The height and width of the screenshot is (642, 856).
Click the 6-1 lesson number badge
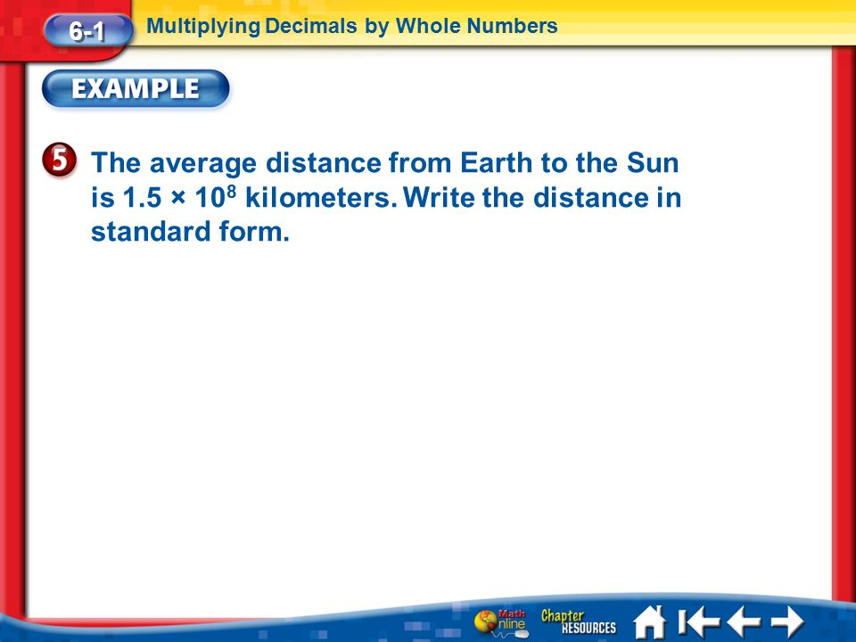87,30
